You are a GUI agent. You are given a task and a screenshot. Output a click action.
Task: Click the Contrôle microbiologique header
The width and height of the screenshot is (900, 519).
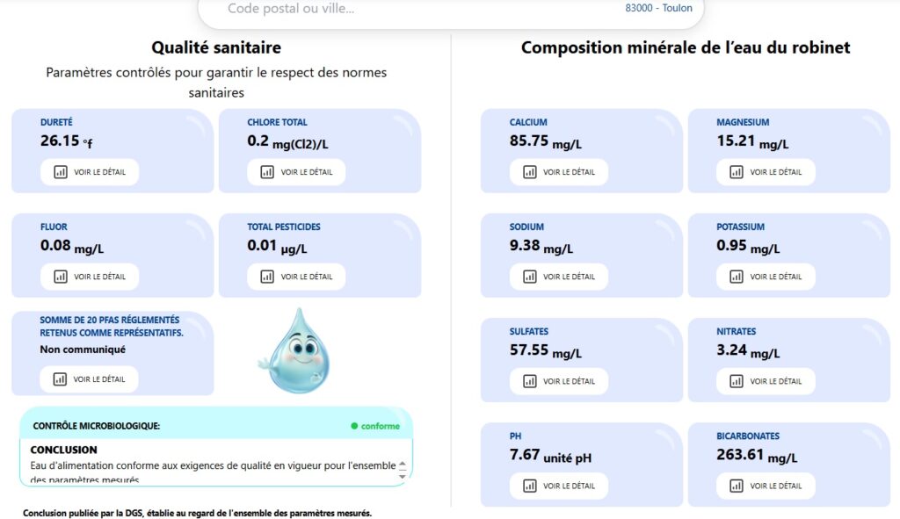point(97,426)
